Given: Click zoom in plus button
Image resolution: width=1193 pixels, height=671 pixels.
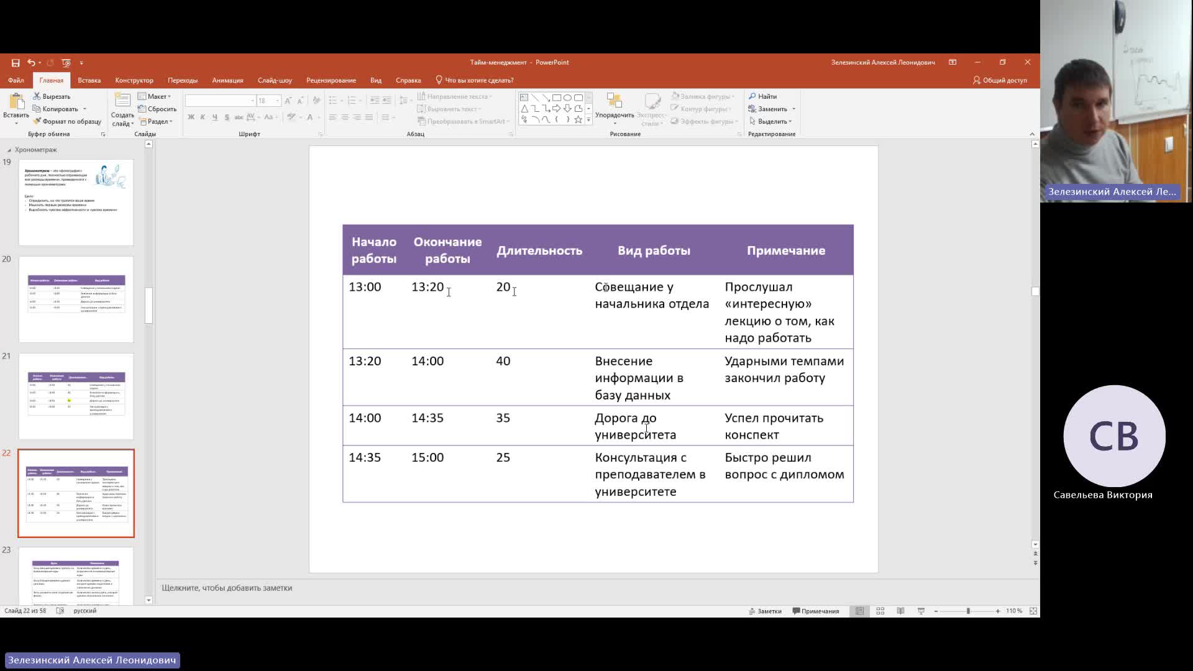Looking at the screenshot, I should click(998, 611).
